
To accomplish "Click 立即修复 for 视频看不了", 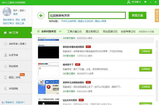I will [x=146, y=69].
